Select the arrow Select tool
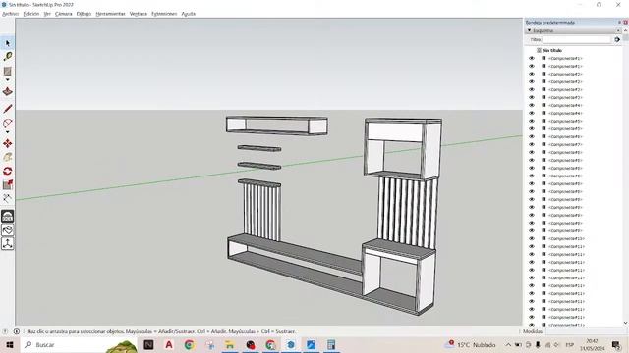This screenshot has width=629, height=353. [7, 43]
